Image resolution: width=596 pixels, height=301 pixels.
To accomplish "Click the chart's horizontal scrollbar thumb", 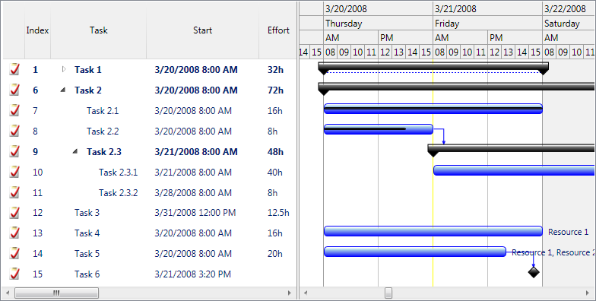I will click(x=388, y=293).
